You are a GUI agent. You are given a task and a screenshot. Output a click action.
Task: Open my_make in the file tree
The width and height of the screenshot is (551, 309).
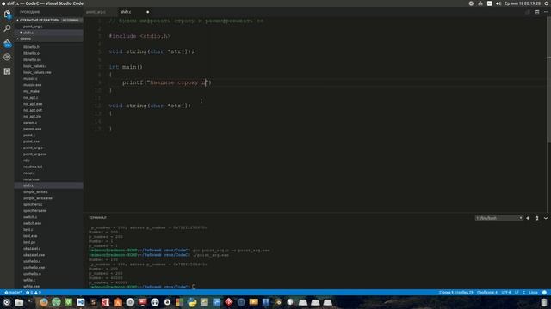31,91
